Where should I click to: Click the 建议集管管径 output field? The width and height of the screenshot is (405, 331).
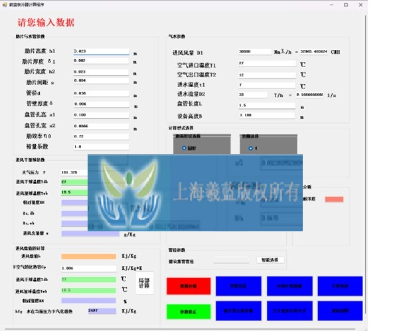231,260
